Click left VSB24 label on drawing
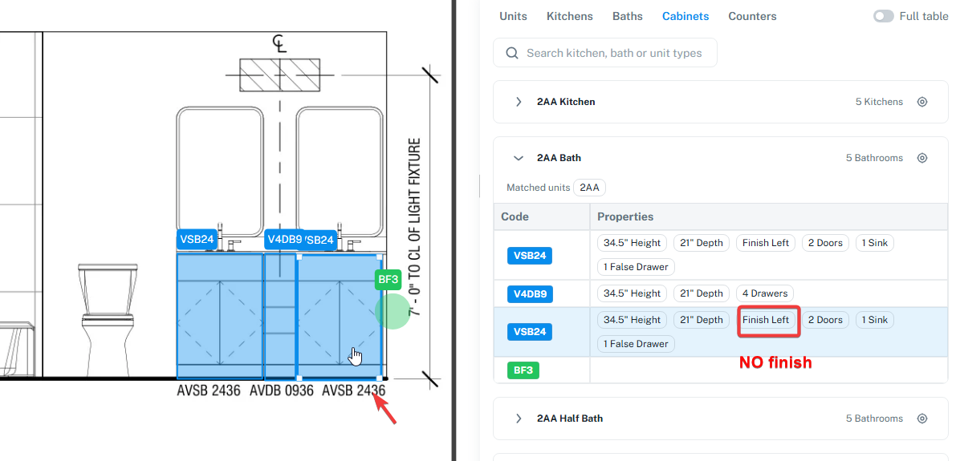 click(x=197, y=240)
